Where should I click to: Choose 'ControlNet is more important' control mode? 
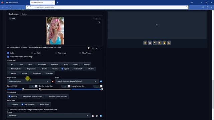tap(56, 96)
